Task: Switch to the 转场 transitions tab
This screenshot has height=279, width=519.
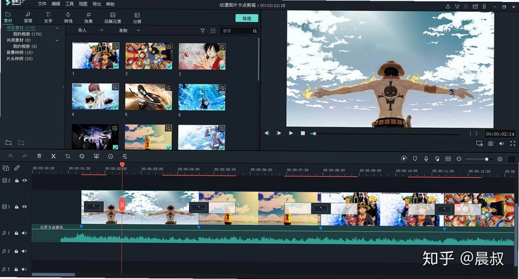Action: 68,18
